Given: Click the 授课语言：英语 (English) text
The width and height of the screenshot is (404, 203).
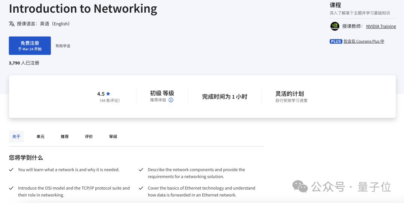Looking at the screenshot, I should click(x=43, y=24).
